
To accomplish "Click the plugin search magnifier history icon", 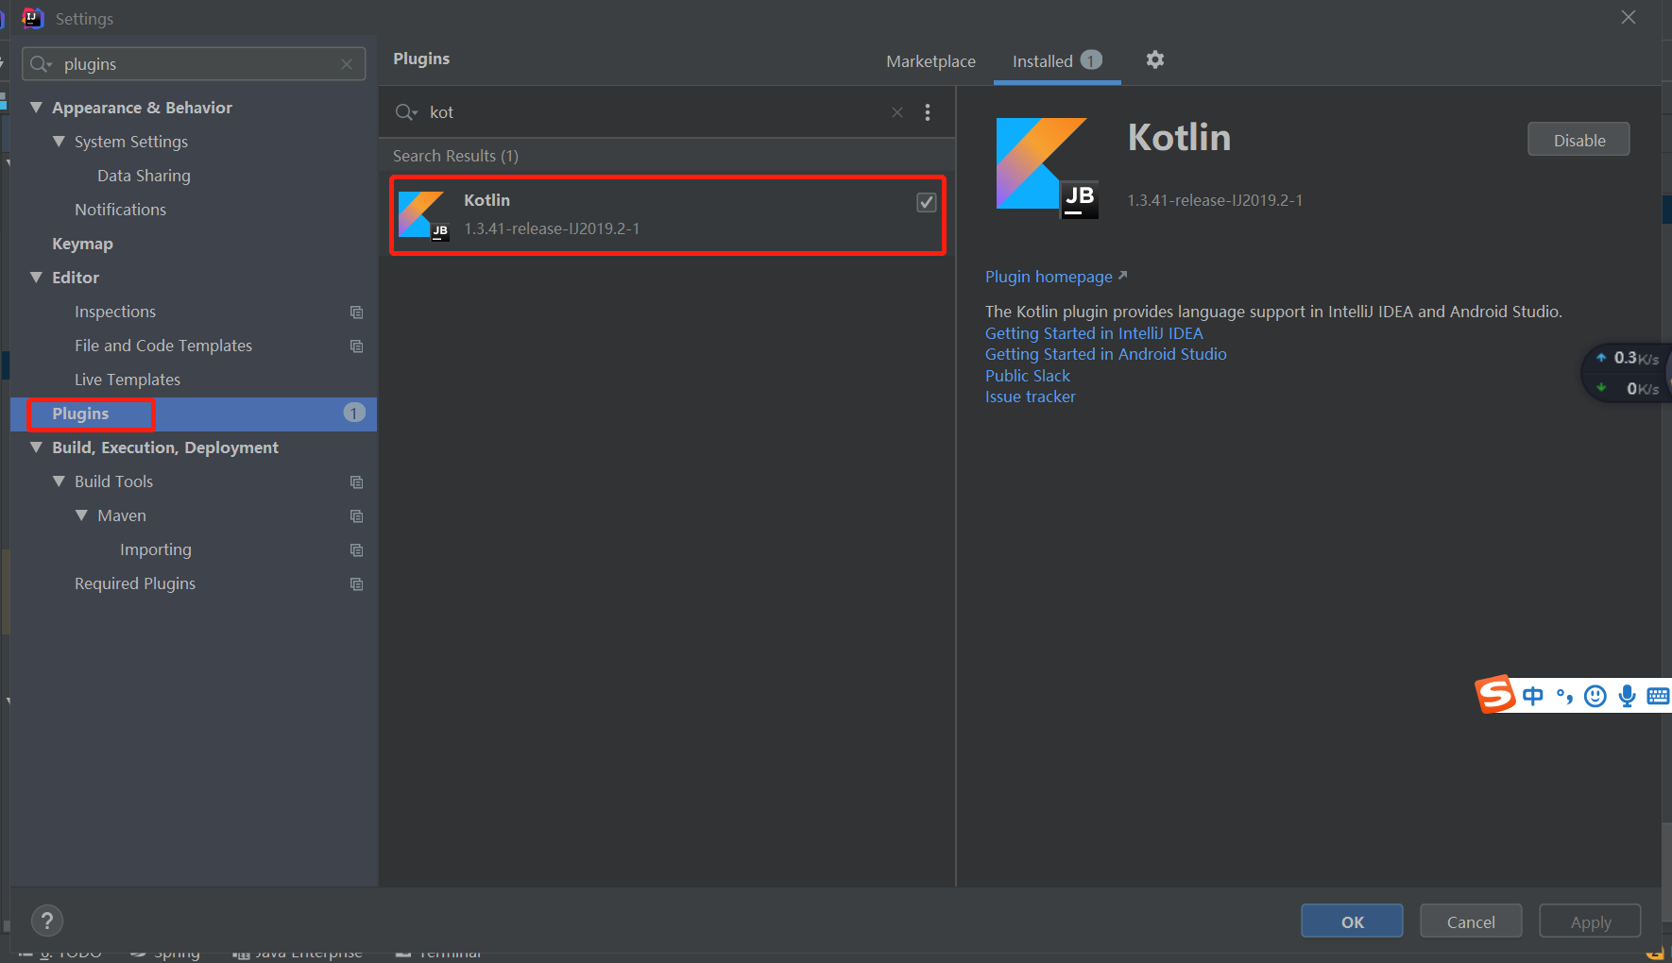I will [x=406, y=112].
